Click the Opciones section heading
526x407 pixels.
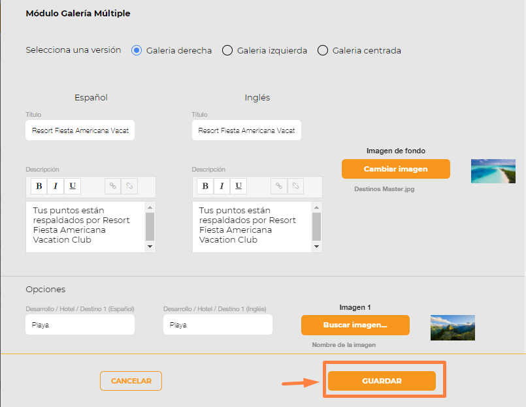click(x=46, y=289)
